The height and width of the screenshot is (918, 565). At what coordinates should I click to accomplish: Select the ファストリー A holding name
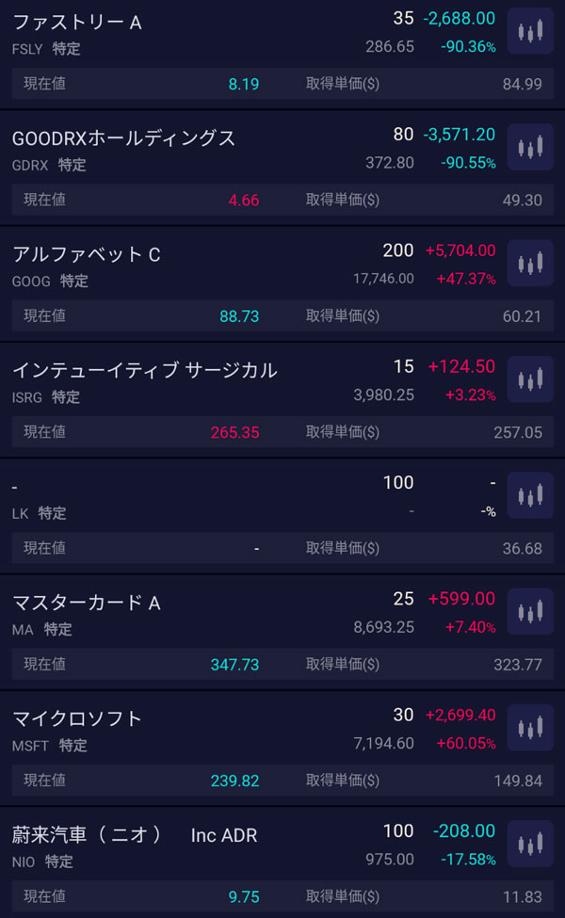(77, 22)
